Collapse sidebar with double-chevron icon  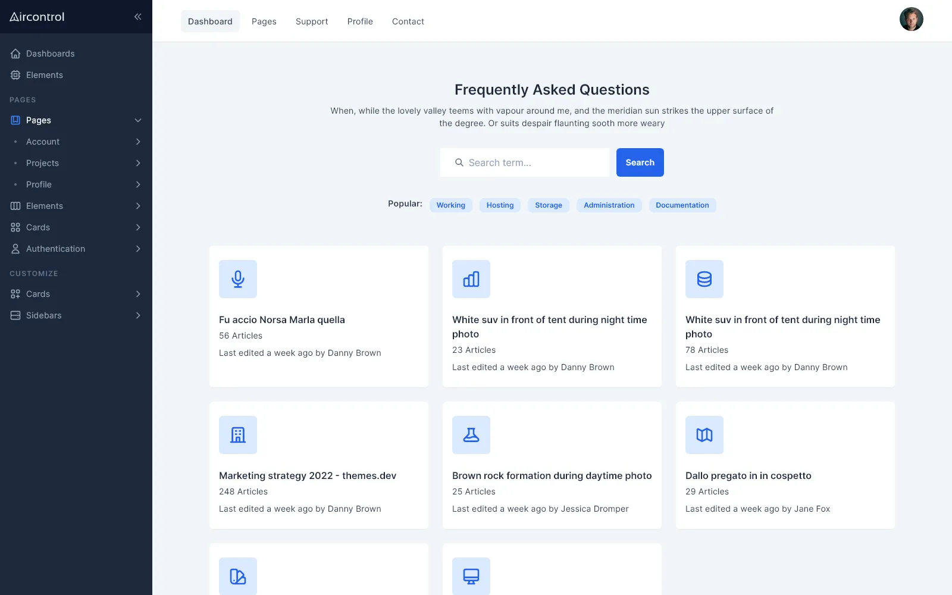(137, 17)
